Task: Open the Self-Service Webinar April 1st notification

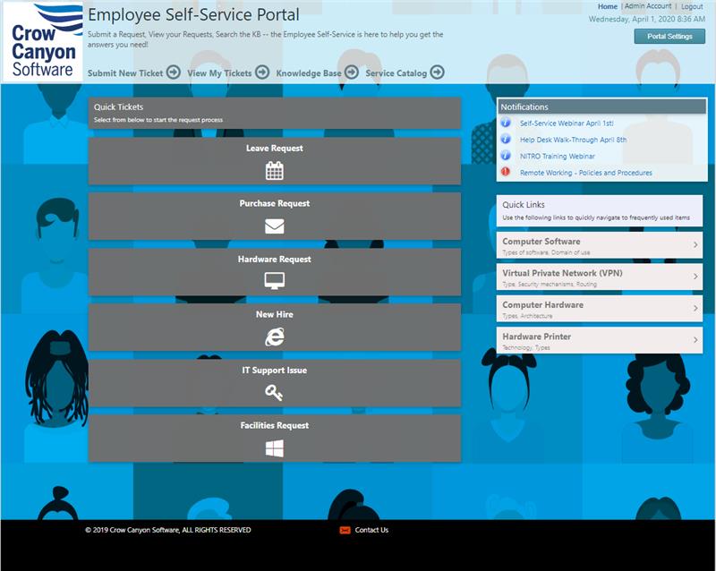Action: click(566, 124)
